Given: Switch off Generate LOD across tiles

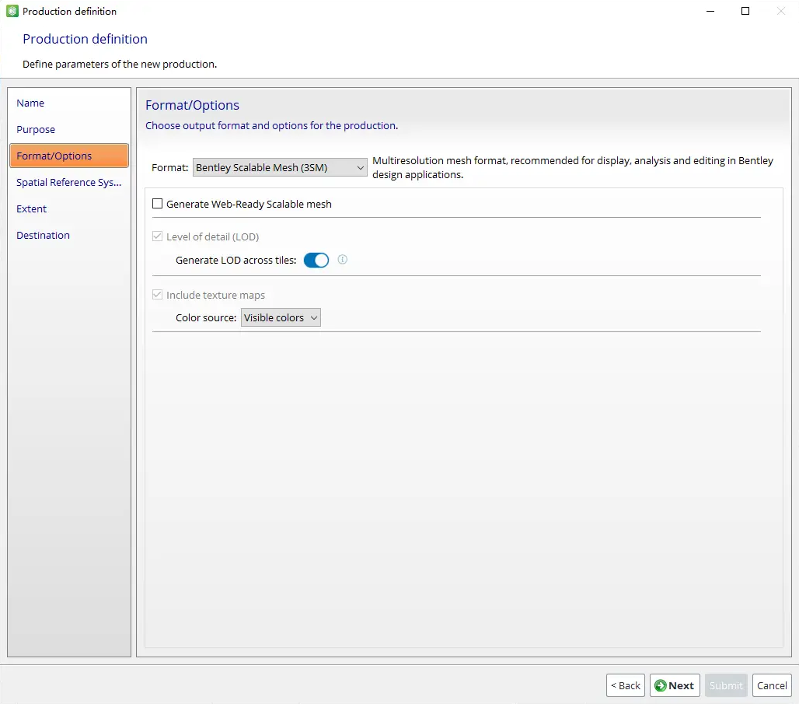Looking at the screenshot, I should pyautogui.click(x=316, y=260).
